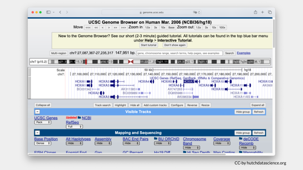Click the red position marker on chr7 ideogram
303x170 pixels.
(86, 62)
